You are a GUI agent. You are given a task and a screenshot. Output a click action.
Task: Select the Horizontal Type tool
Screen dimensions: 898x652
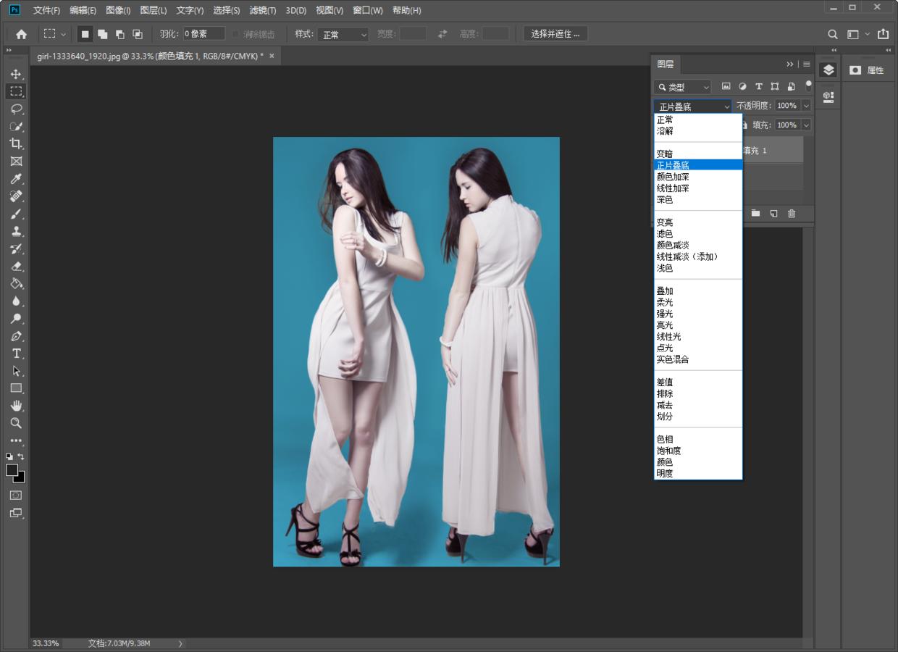[16, 354]
